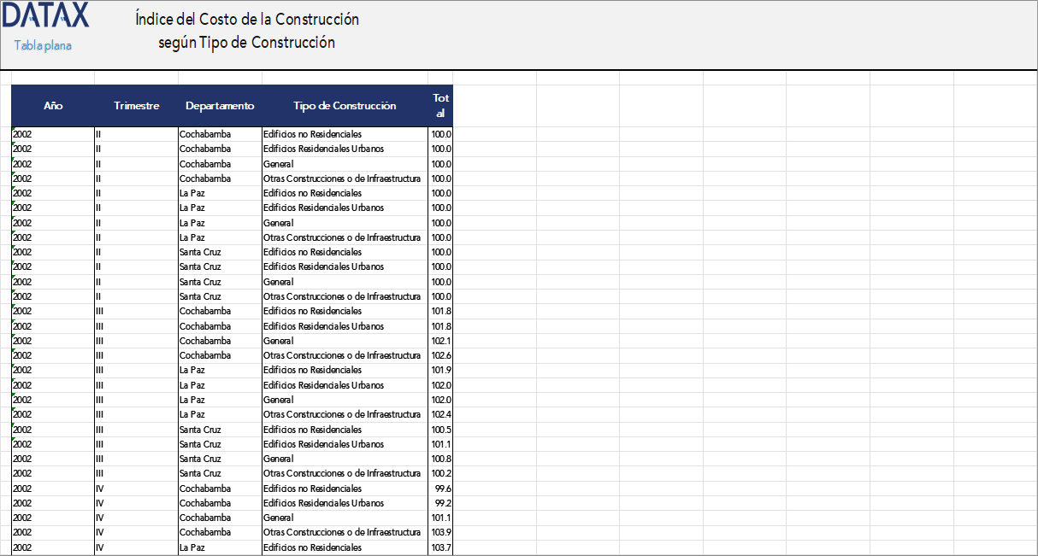Select the Total value "99.6" cell
Screen dimensions: 1038x556
point(439,489)
